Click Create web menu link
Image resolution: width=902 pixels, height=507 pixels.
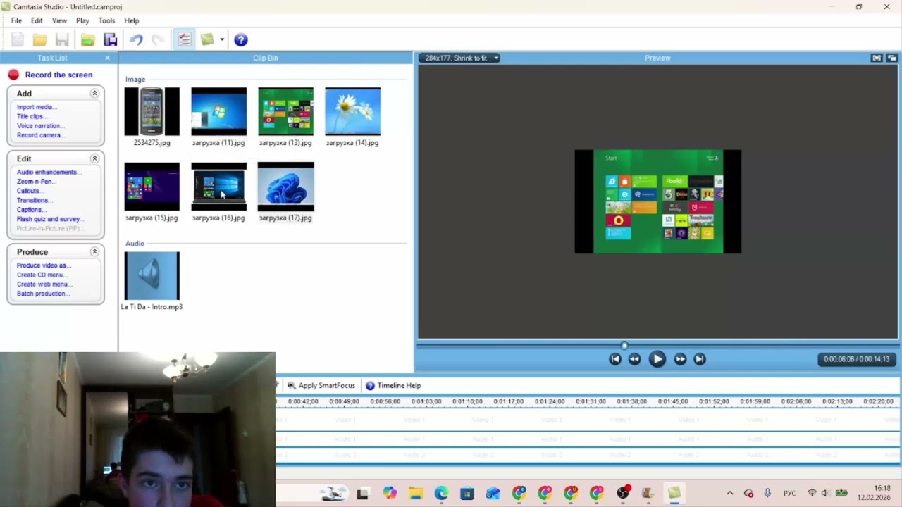coord(44,284)
